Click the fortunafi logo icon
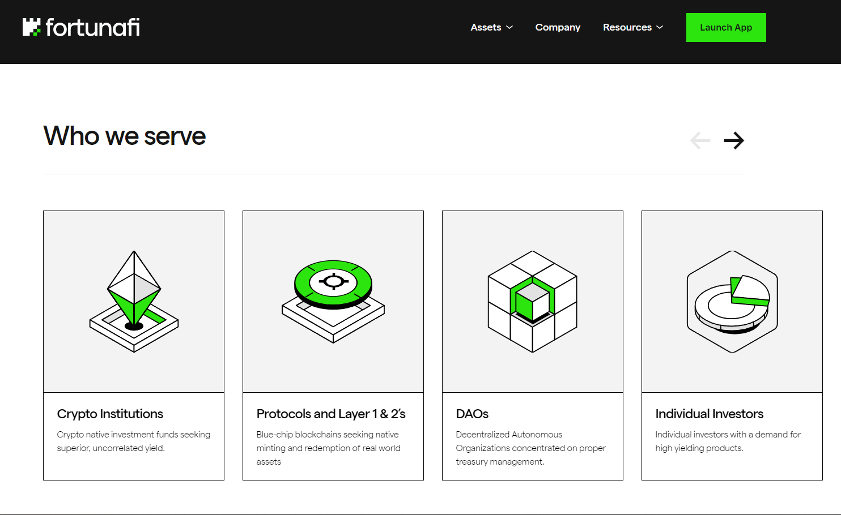Screen dimensions: 841x515 [x=32, y=27]
